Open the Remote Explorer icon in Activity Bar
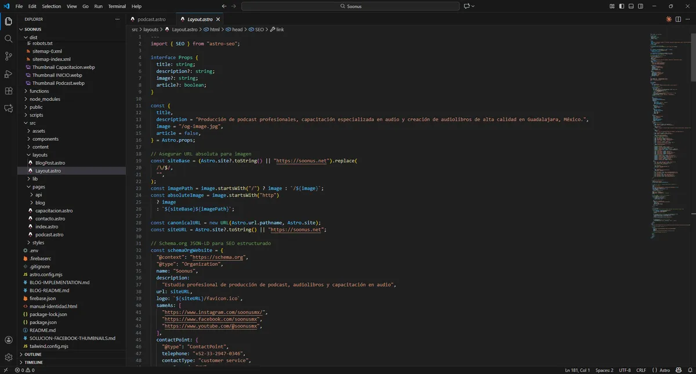Image resolution: width=696 pixels, height=374 pixels. [x=8, y=109]
